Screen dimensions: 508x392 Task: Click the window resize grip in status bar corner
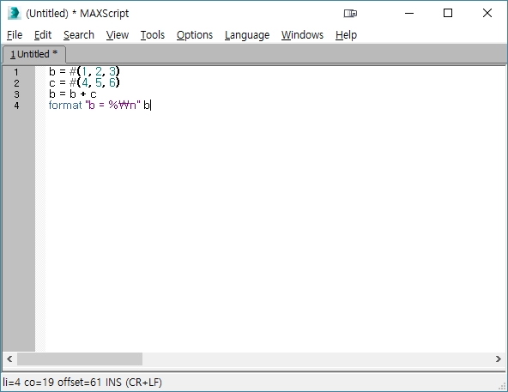[502, 386]
